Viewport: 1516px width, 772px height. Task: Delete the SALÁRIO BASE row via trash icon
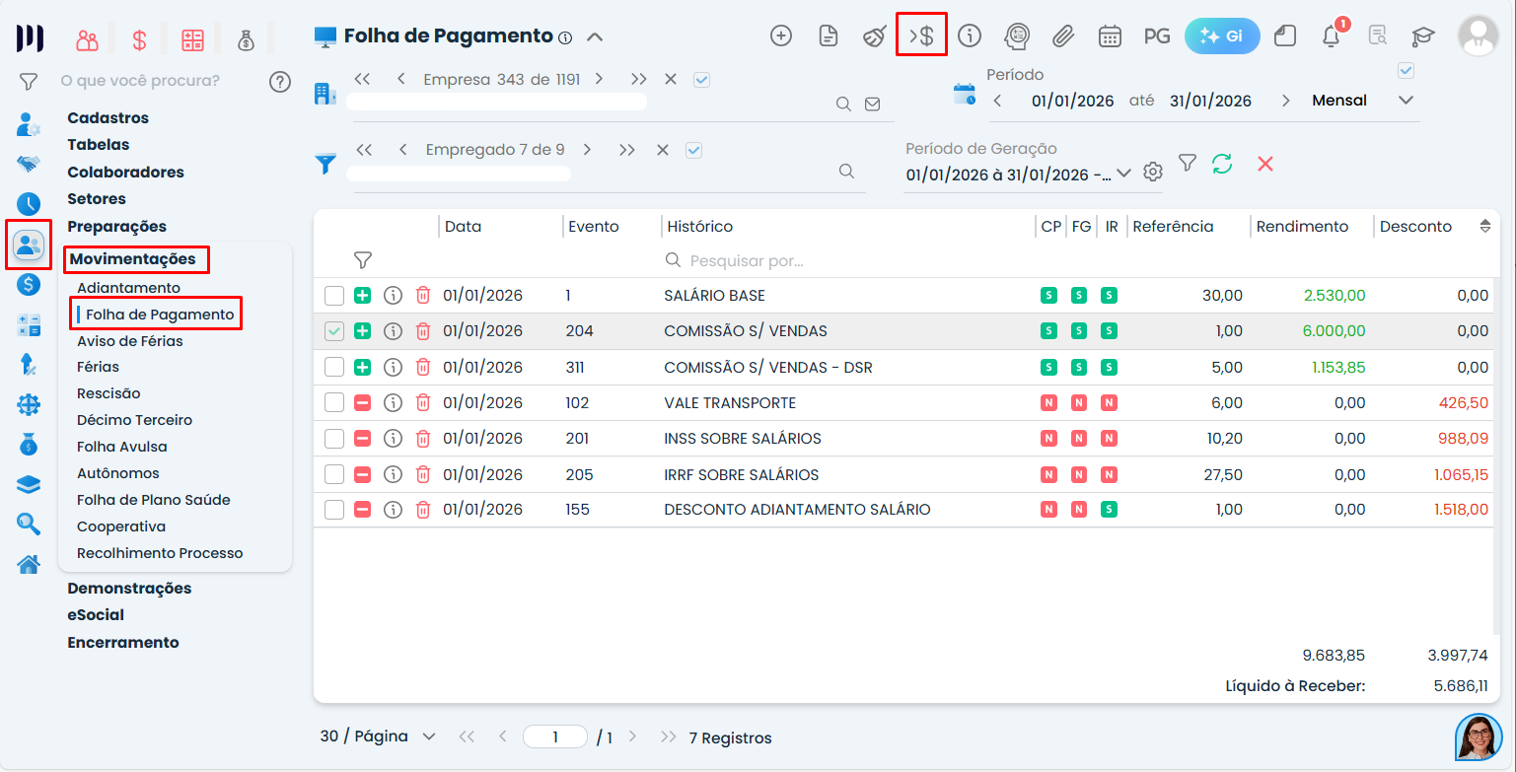(422, 295)
